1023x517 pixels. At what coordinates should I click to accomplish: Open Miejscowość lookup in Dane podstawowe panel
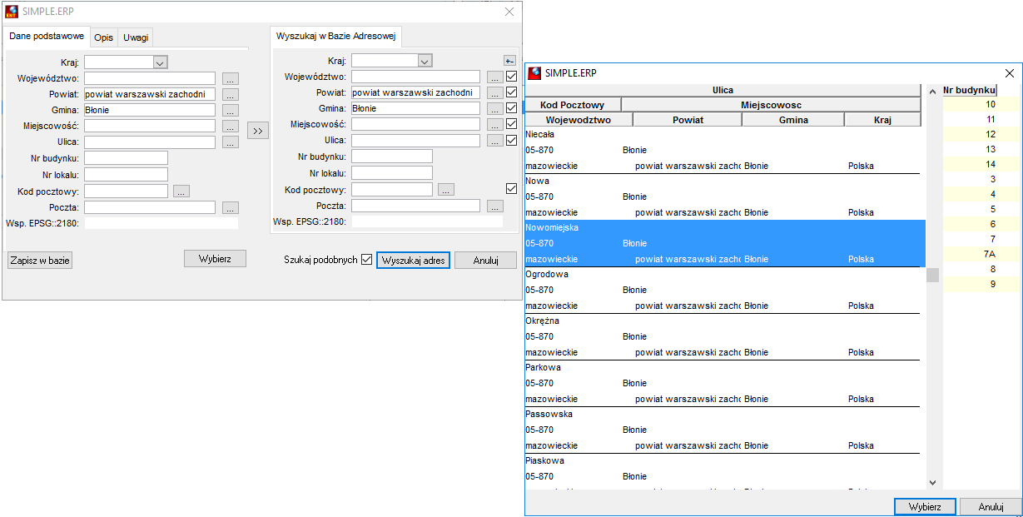[x=231, y=127]
